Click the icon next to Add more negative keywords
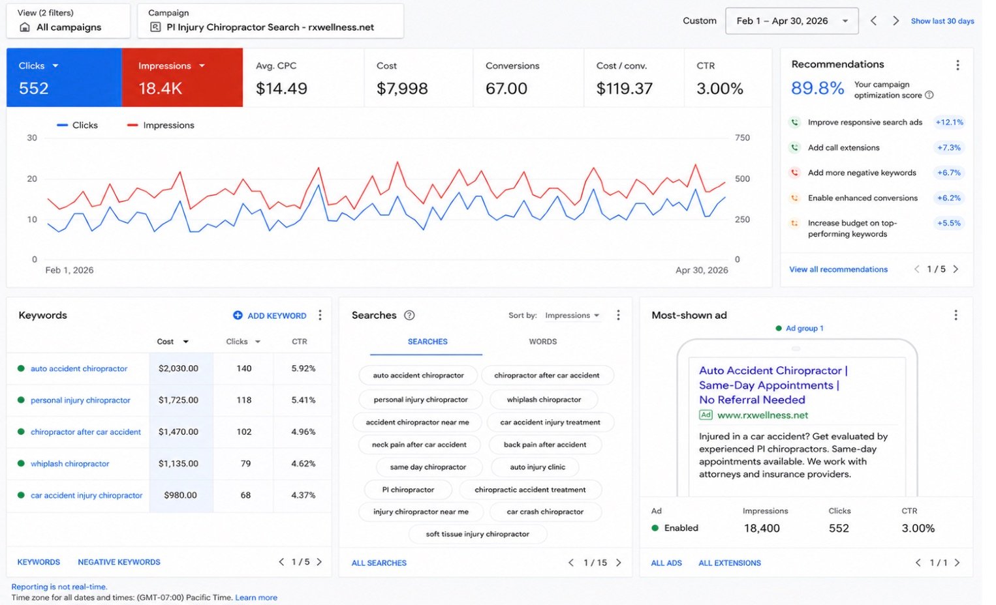The height and width of the screenshot is (605, 996). pos(794,173)
